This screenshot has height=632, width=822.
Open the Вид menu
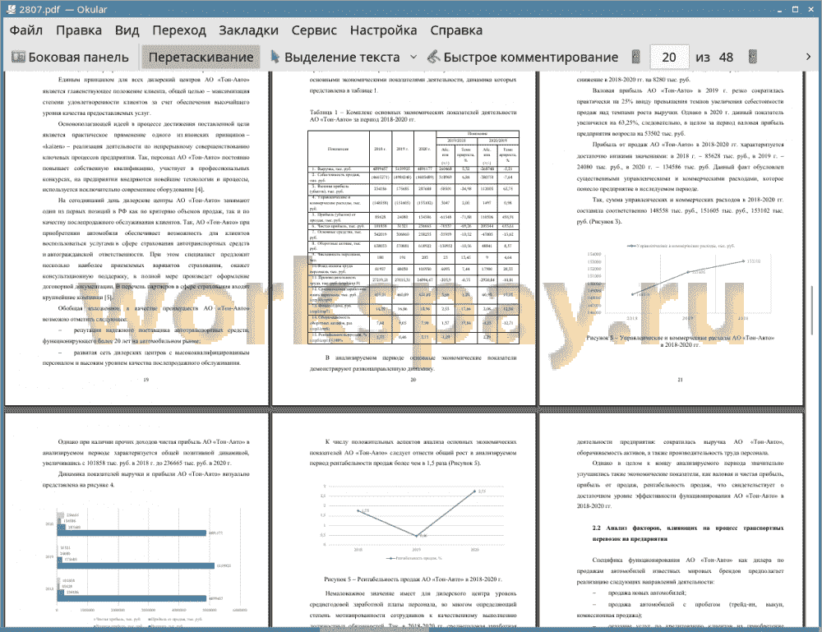click(127, 30)
